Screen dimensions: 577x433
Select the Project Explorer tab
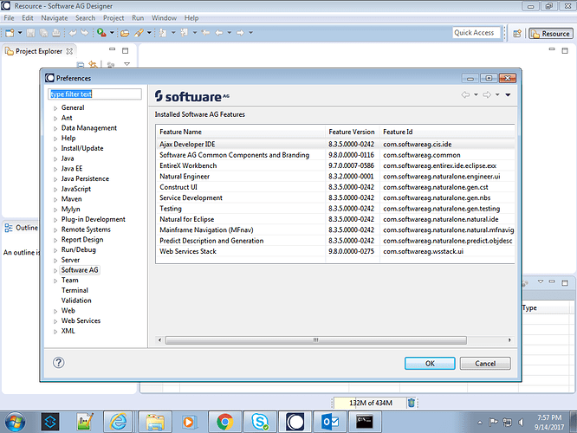coord(39,51)
